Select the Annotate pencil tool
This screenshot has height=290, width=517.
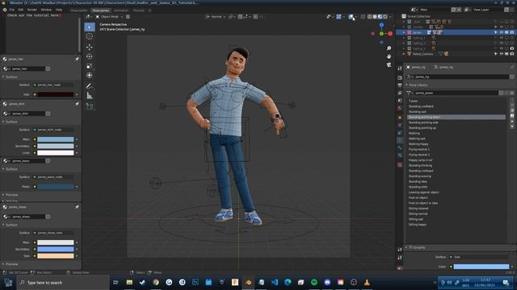[90, 86]
